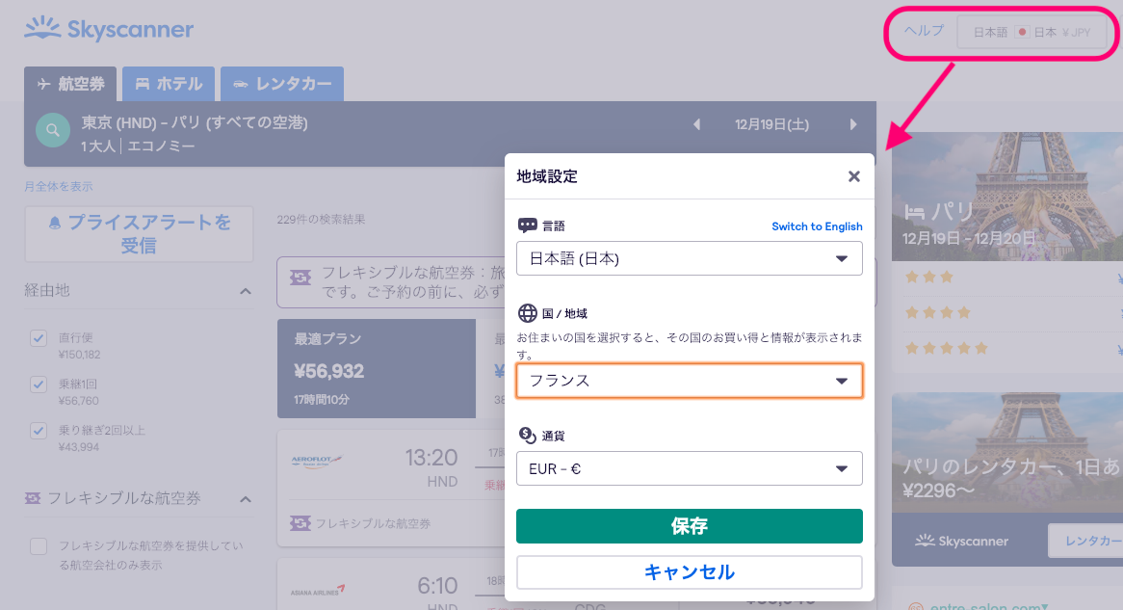Screen dimensions: 1123x610
Task: Open the フランス country dropdown
Action: (x=689, y=381)
